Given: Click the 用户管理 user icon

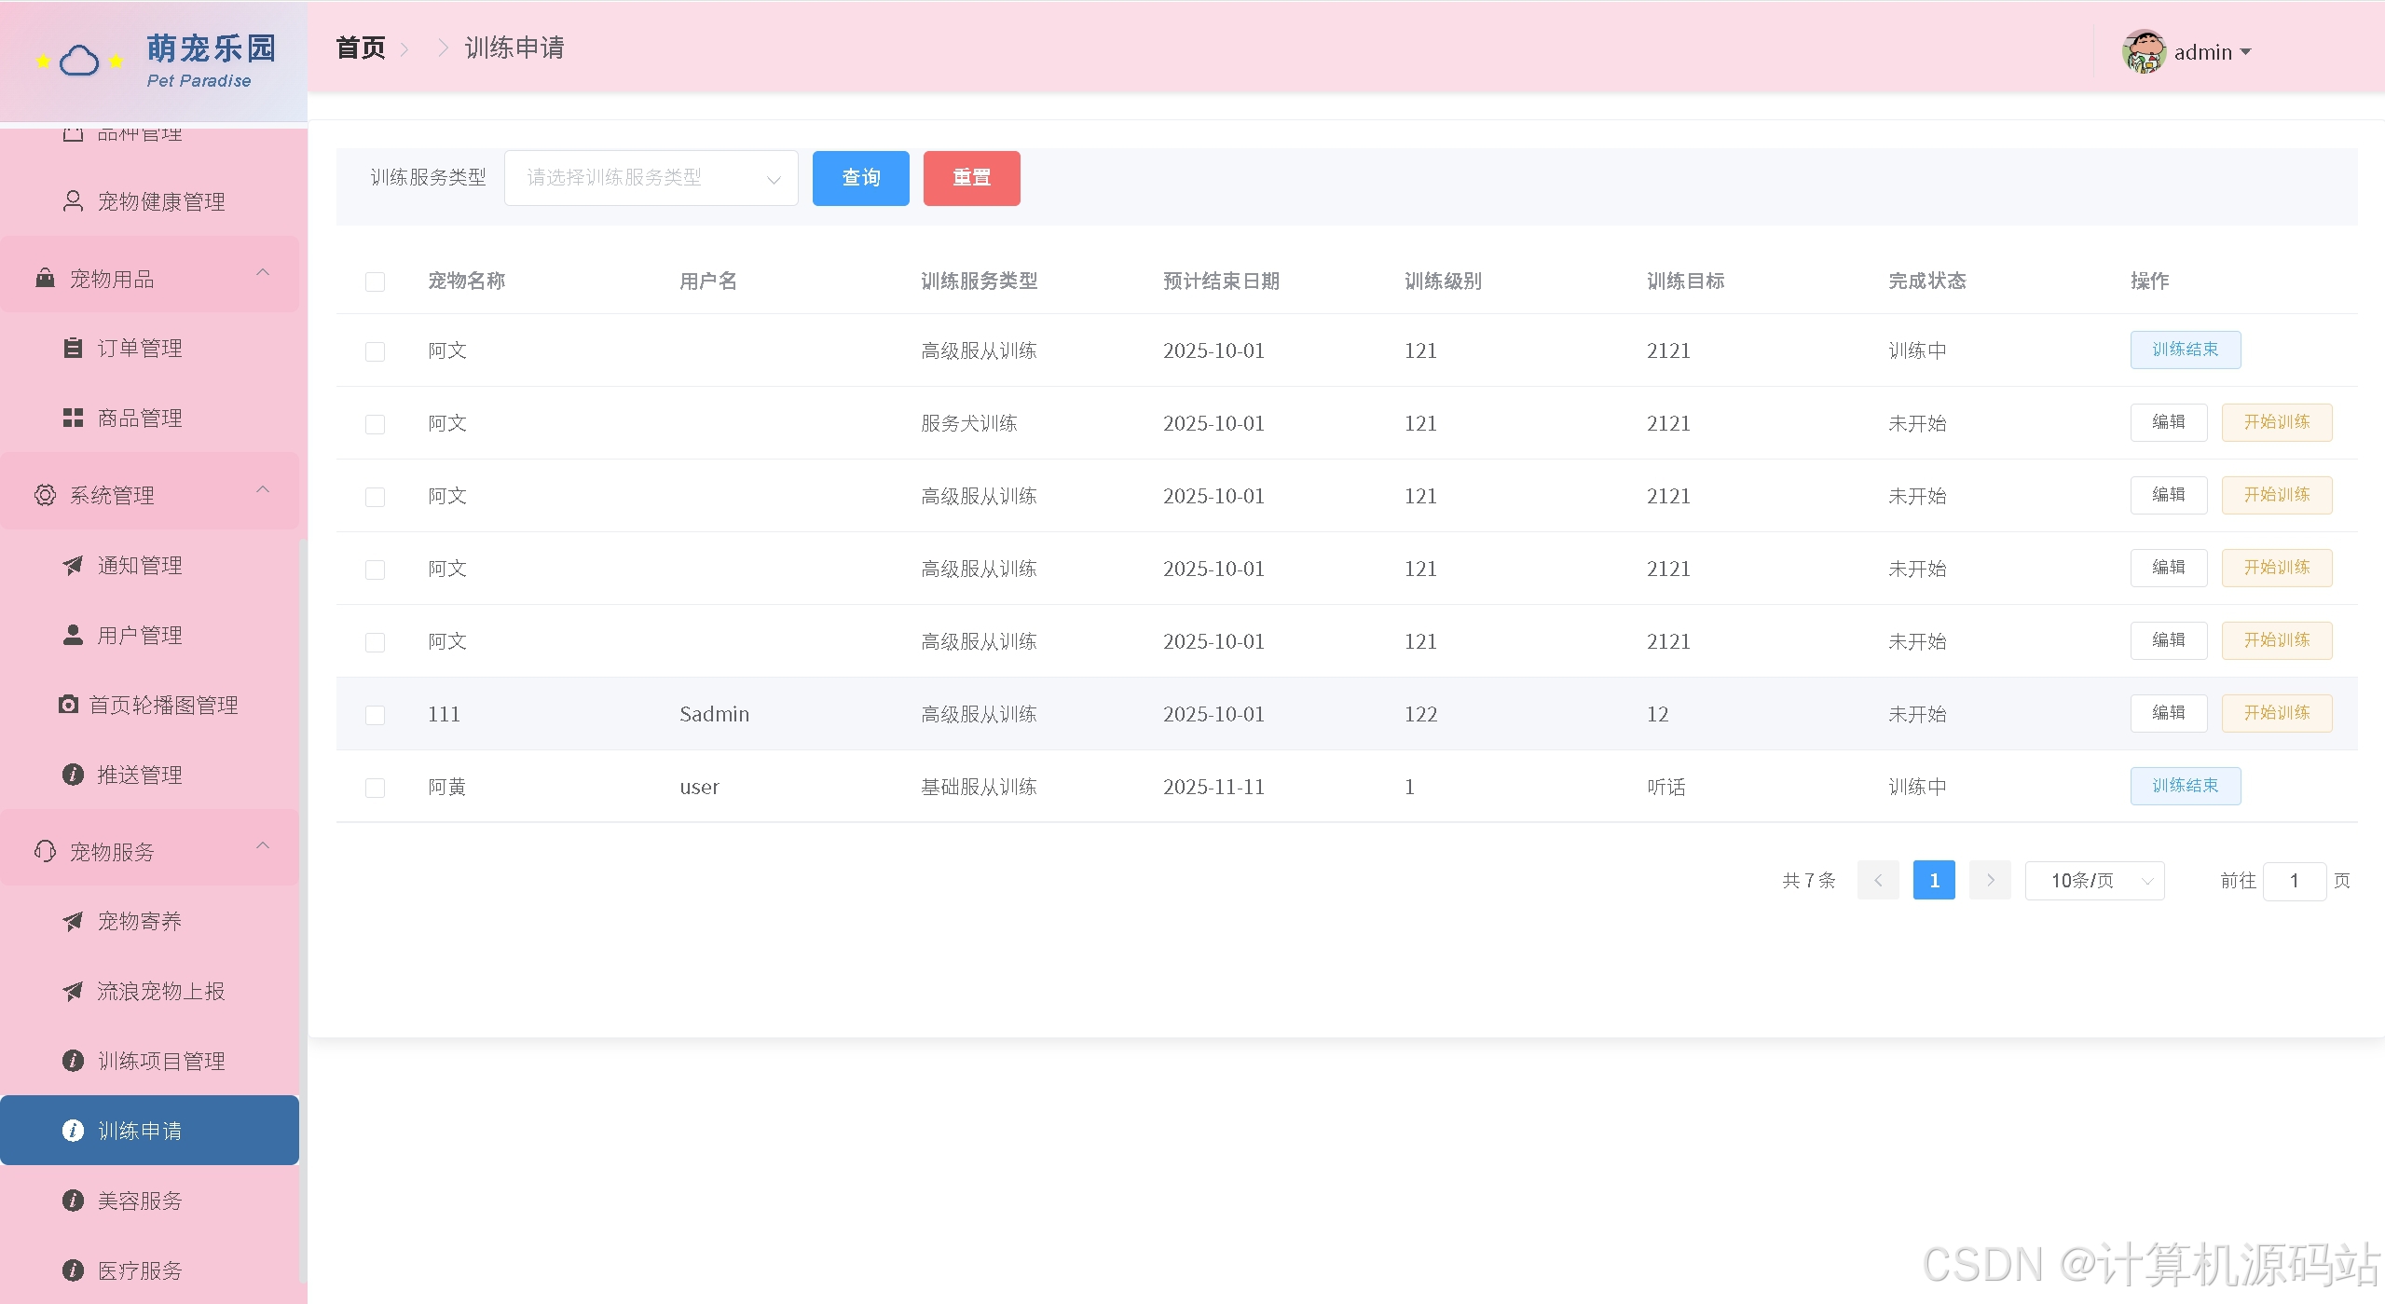Looking at the screenshot, I should [73, 635].
